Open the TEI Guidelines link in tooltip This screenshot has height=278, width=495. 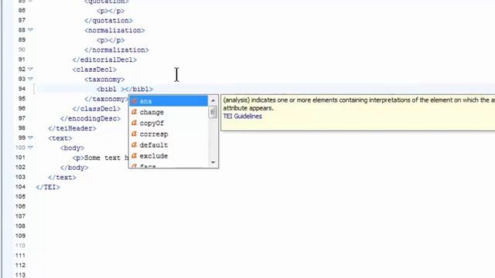pos(242,117)
